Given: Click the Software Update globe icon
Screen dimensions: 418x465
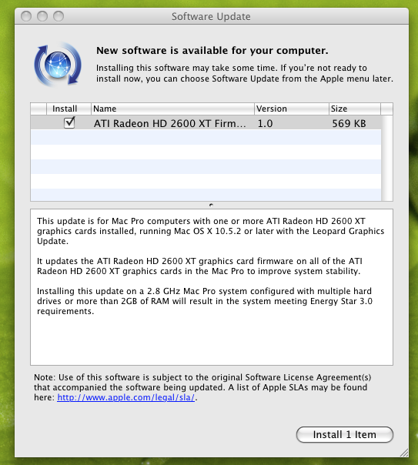Looking at the screenshot, I should click(x=58, y=65).
